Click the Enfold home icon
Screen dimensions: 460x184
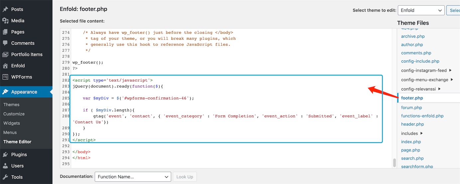click(x=5, y=66)
